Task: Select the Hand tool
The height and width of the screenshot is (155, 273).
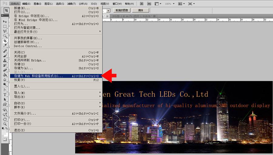Action: click(x=5, y=119)
